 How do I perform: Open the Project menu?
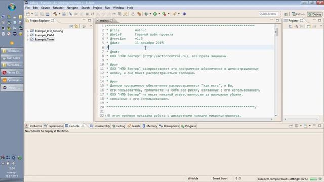pos(97,8)
